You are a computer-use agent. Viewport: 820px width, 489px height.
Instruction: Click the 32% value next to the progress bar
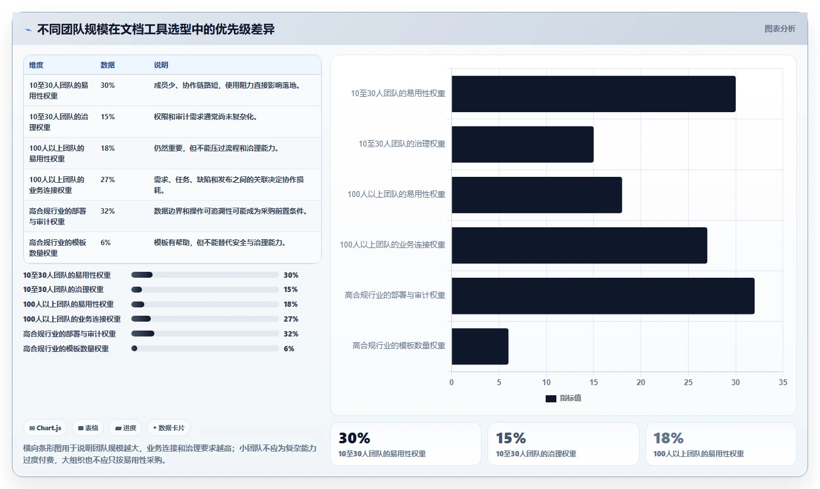click(x=291, y=334)
